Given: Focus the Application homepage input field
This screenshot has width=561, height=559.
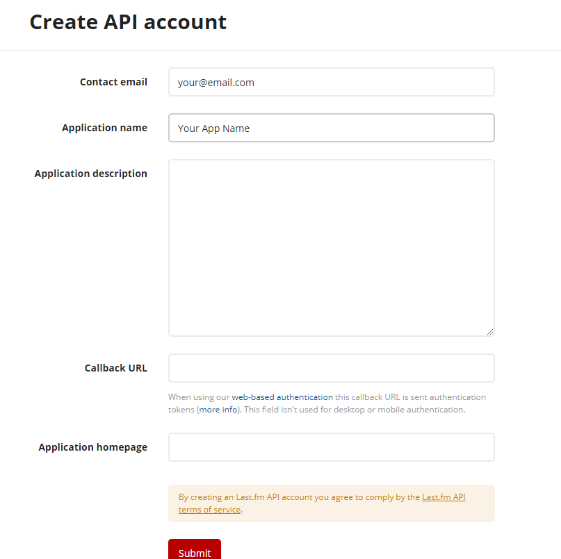Looking at the screenshot, I should click(x=332, y=447).
